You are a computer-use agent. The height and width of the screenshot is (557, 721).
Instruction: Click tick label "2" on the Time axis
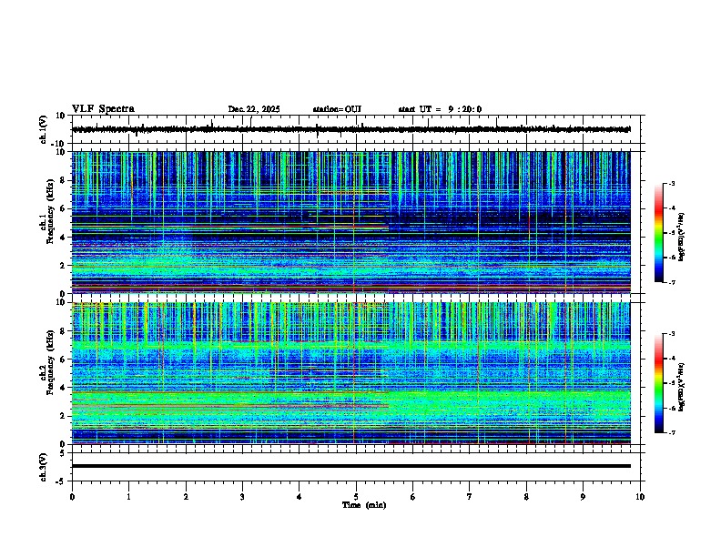(186, 497)
